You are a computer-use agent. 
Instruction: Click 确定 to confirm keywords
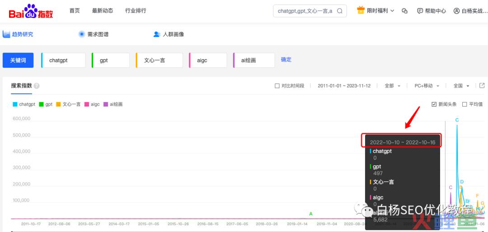pos(286,60)
